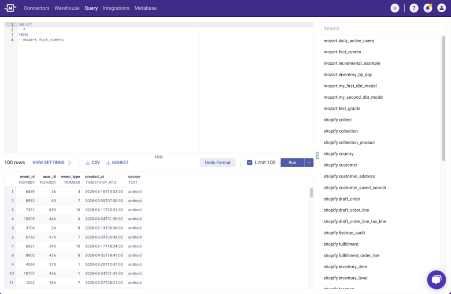Screen dimensions: 451x294
Task: Expand VIEW SETTINGS options
Action: (x=52, y=162)
